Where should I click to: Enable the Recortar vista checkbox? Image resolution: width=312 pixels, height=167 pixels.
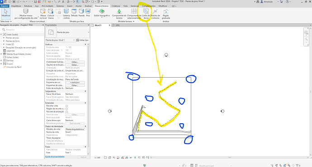click(66, 106)
